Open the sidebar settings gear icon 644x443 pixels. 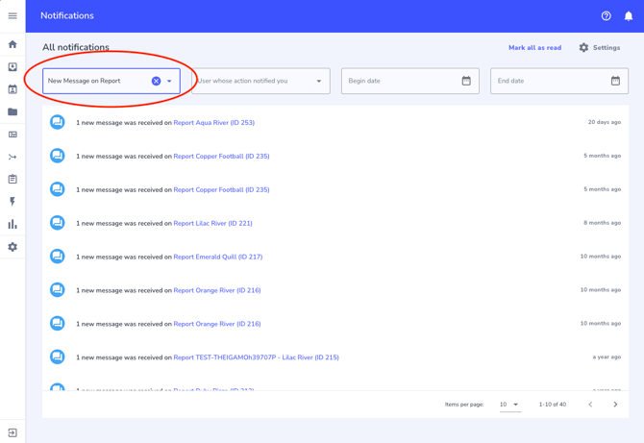(12, 247)
